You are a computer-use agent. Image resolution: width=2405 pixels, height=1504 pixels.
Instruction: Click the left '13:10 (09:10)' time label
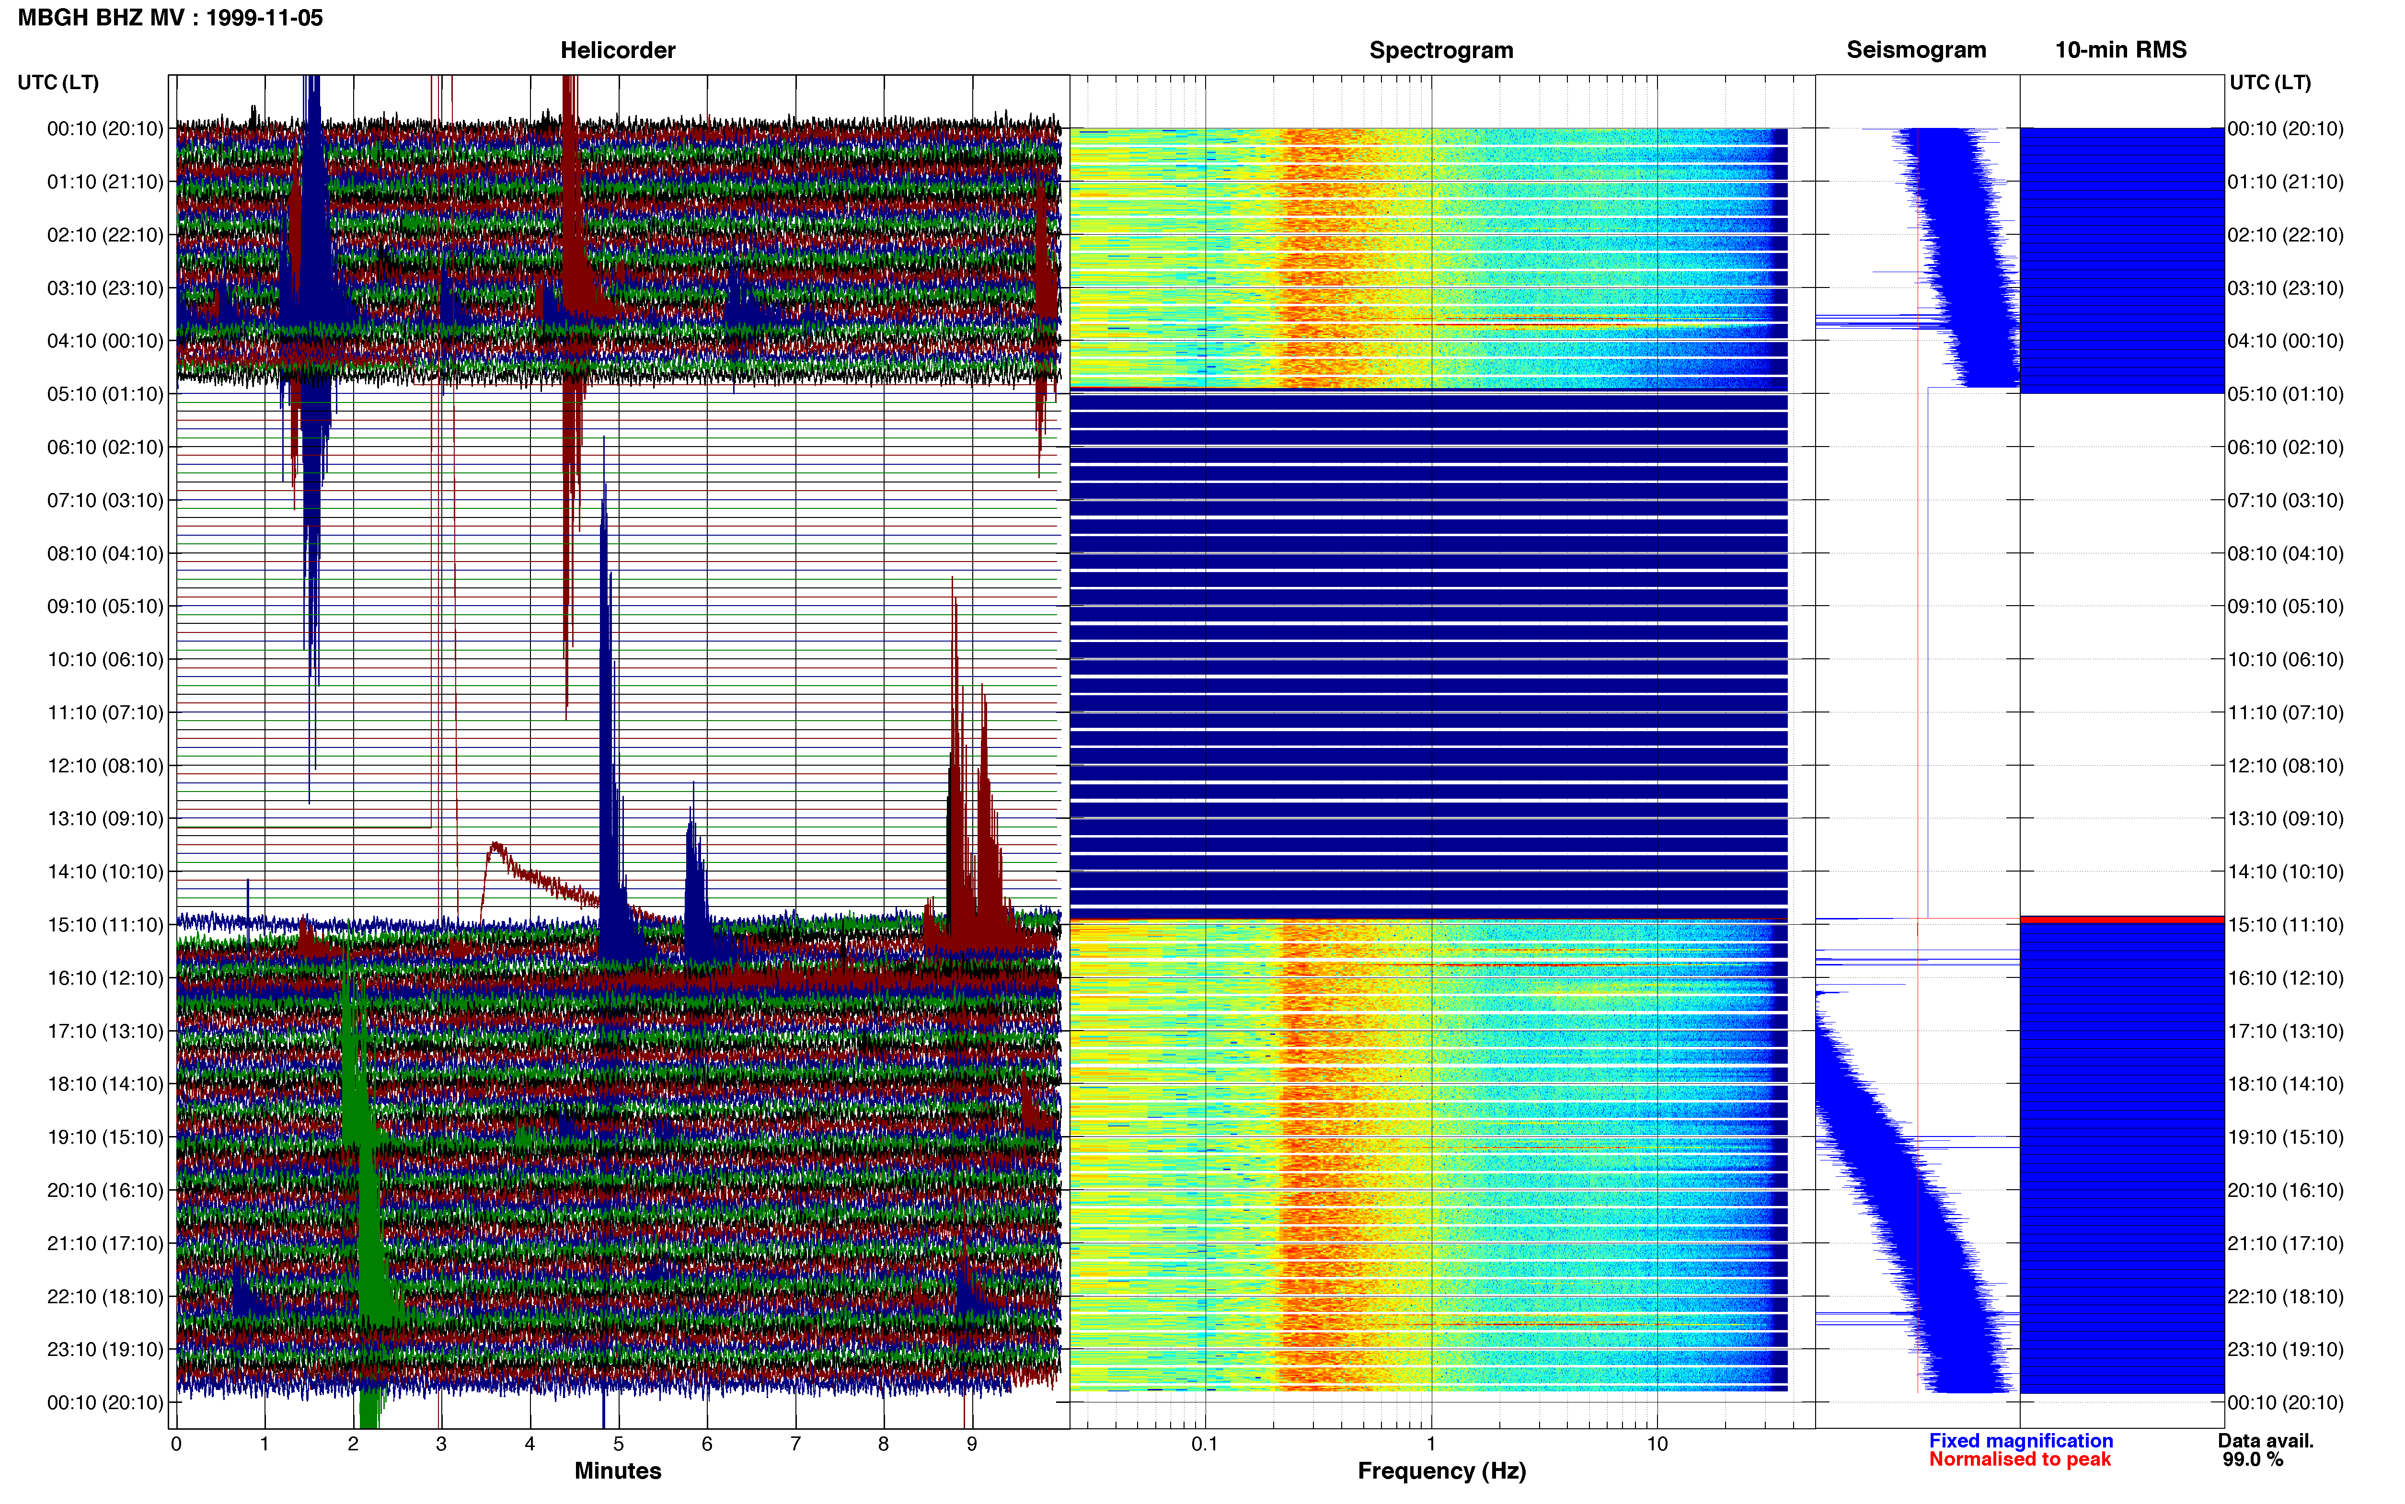104,818
